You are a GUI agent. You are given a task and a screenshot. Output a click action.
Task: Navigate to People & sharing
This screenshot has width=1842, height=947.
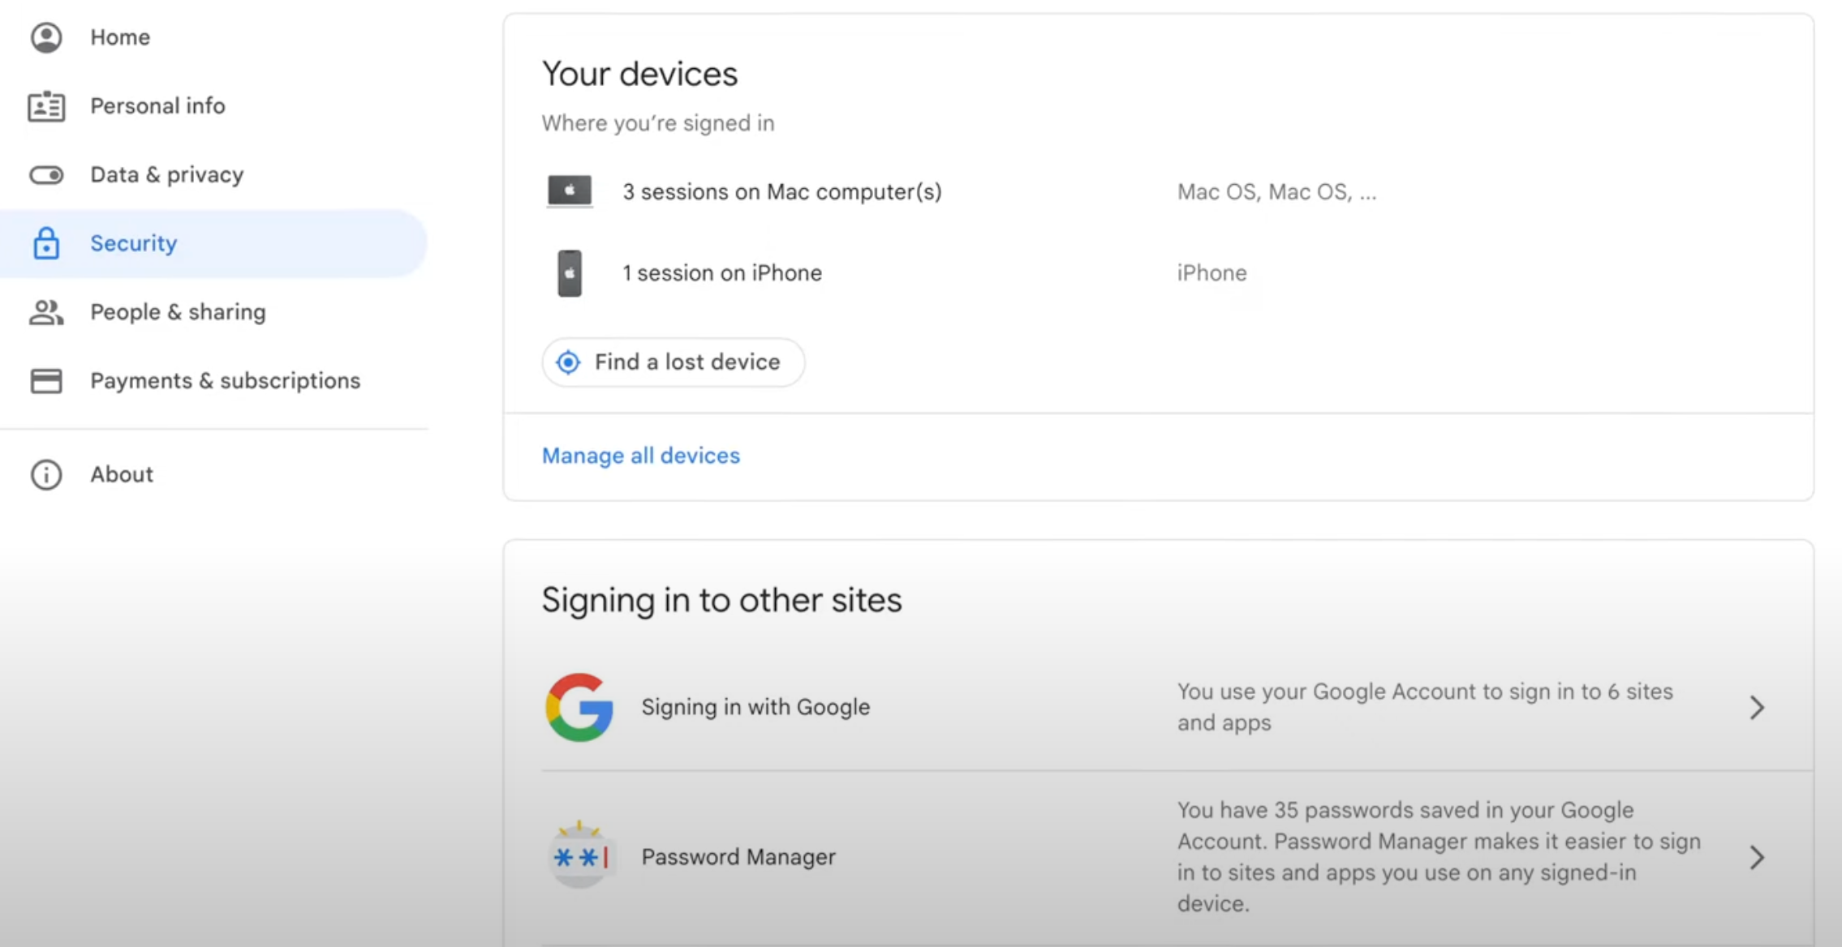tap(178, 311)
